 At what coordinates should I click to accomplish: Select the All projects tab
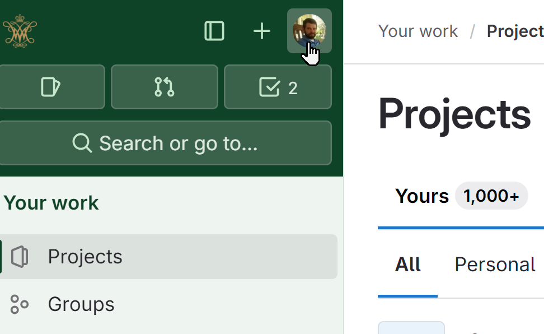tap(407, 265)
